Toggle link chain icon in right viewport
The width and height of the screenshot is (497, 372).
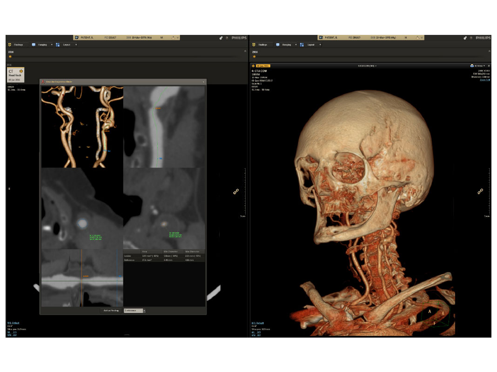[x=480, y=191]
